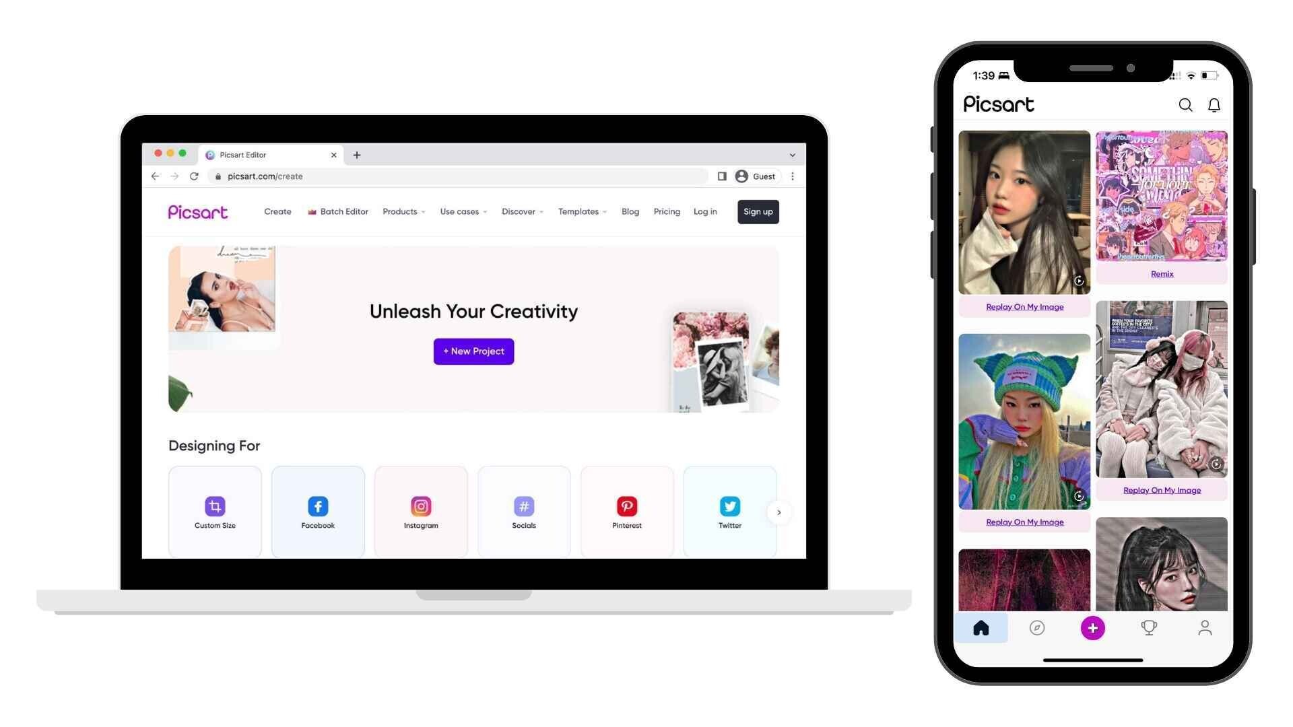
Task: Select the Custom Size design option
Action: click(214, 510)
